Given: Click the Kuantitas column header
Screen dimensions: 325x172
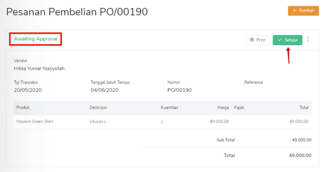Looking at the screenshot, I should pos(169,107).
